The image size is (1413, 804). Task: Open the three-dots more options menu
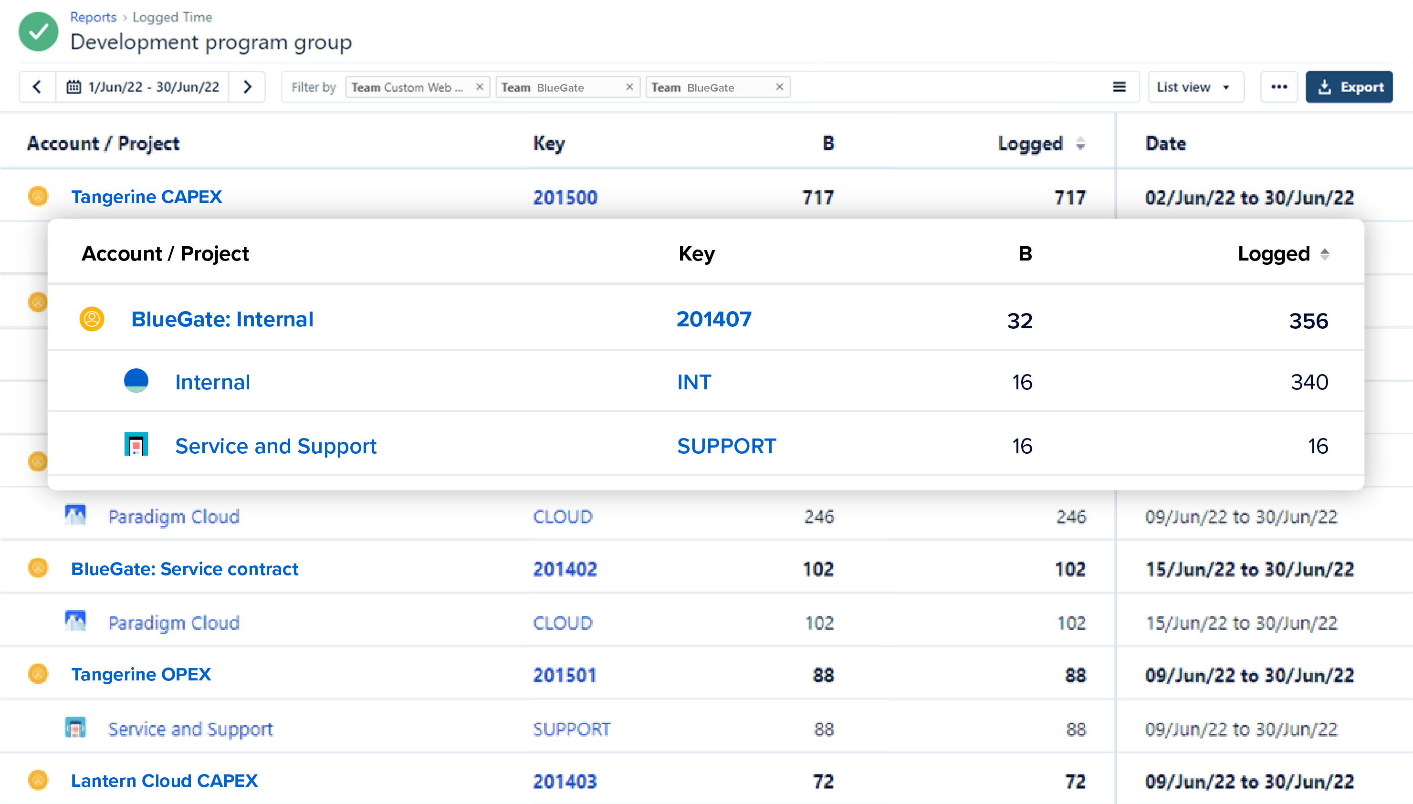coord(1279,87)
